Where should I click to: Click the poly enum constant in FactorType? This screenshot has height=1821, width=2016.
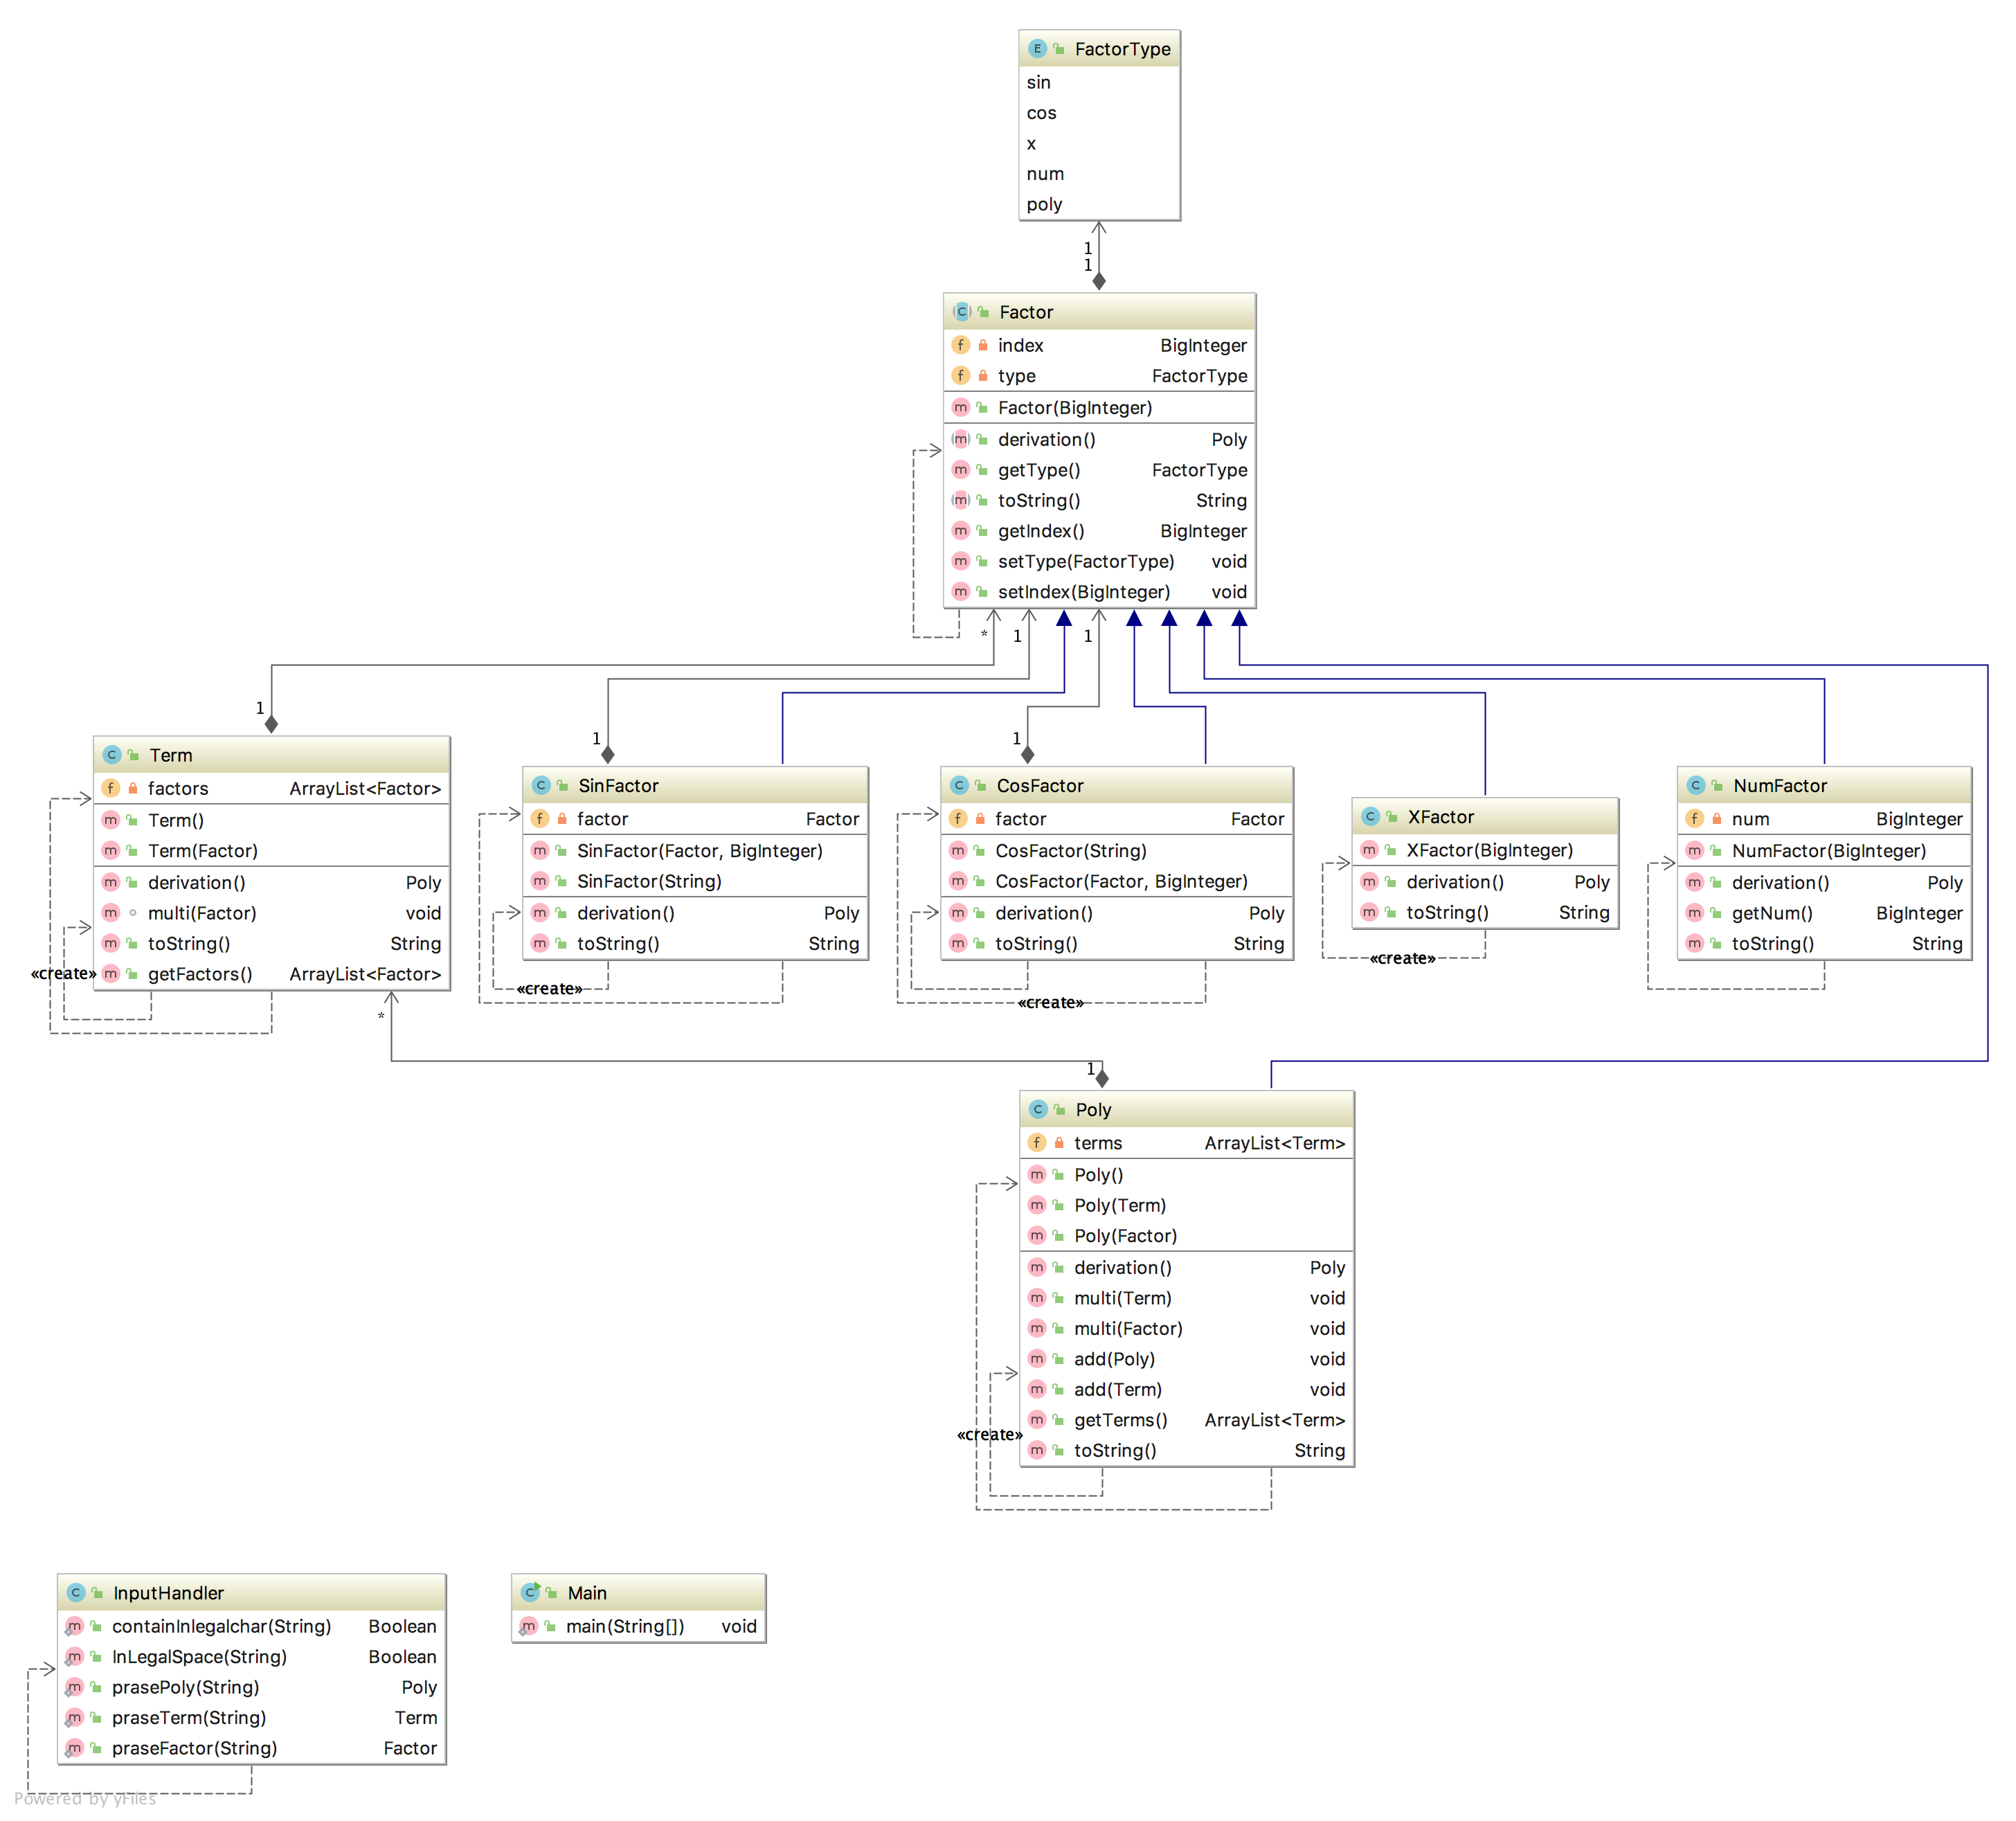(x=1044, y=204)
